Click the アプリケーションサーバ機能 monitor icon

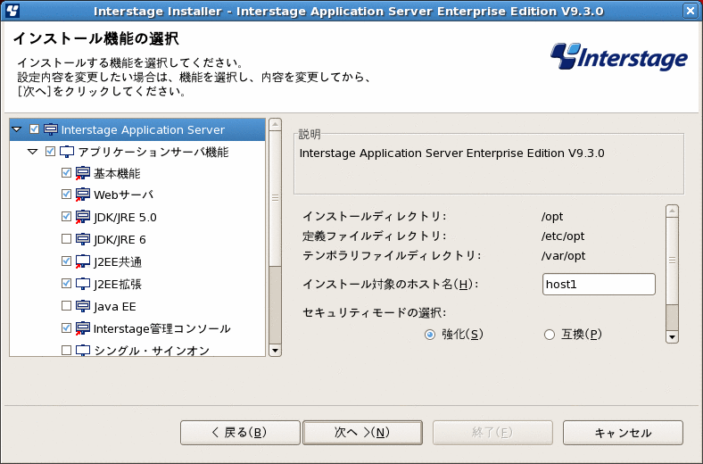tap(67, 152)
